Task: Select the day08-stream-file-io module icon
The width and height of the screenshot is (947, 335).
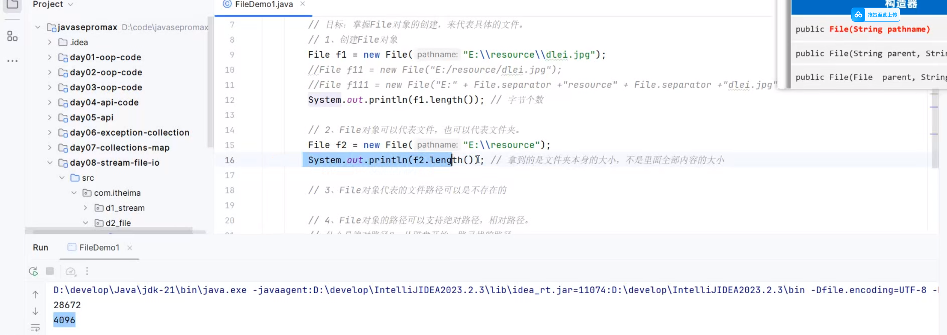Action: [63, 163]
